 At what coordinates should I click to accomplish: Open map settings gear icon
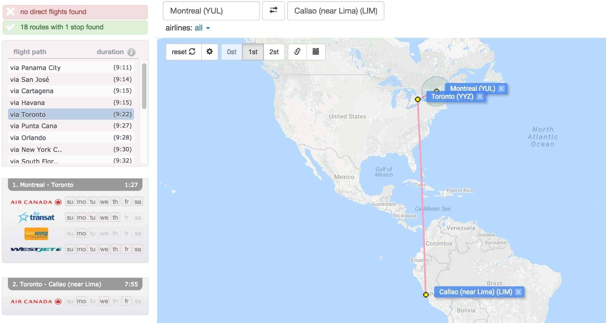(x=209, y=52)
